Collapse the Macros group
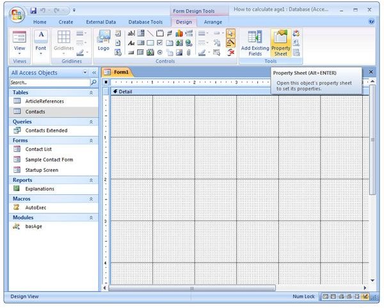Screen dimensions: 384x308 pyautogui.click(x=91, y=199)
